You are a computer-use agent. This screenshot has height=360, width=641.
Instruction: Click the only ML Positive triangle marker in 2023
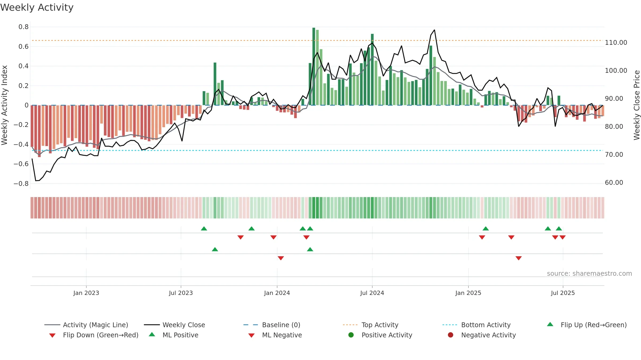pos(215,249)
